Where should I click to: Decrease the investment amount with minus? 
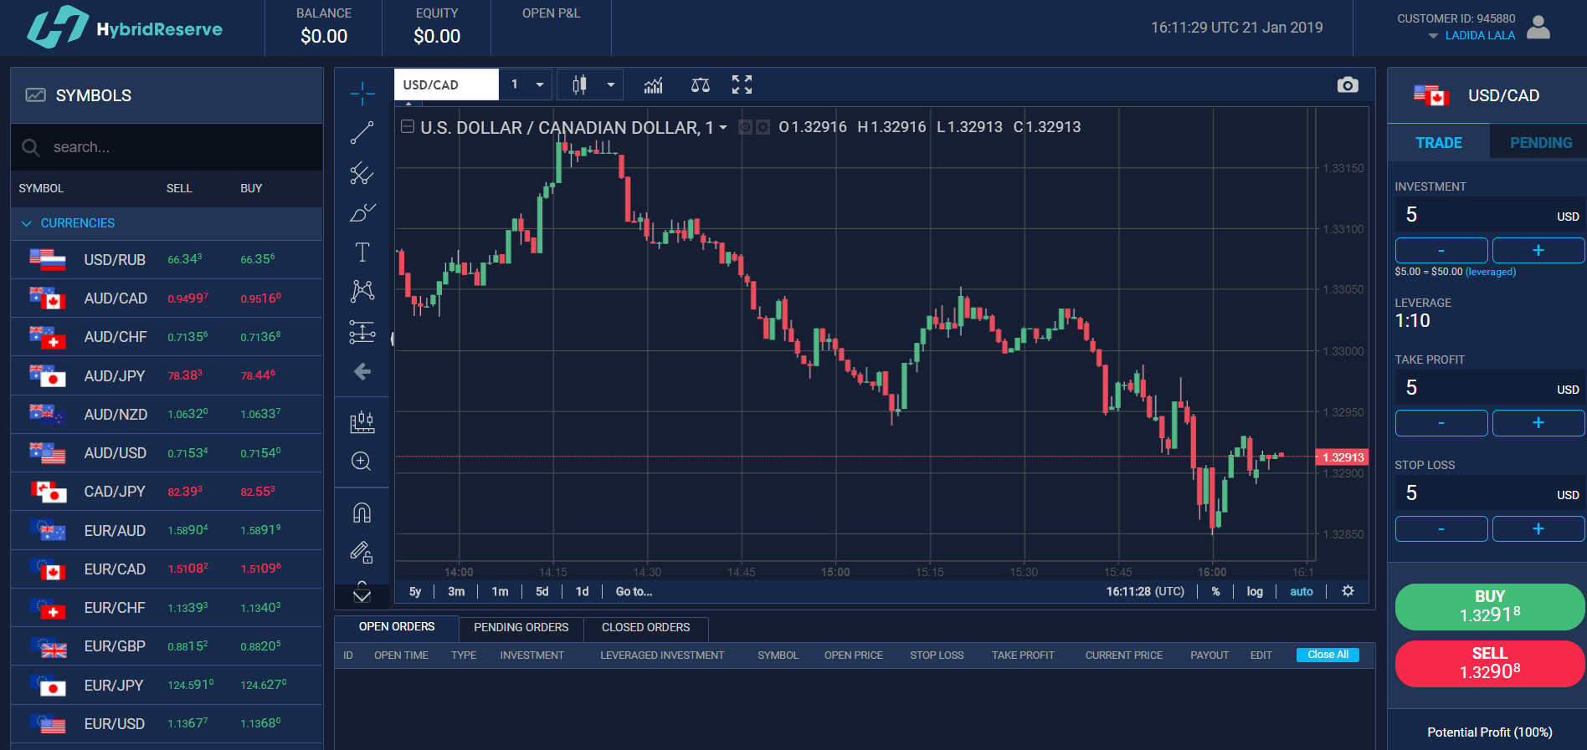(1441, 250)
